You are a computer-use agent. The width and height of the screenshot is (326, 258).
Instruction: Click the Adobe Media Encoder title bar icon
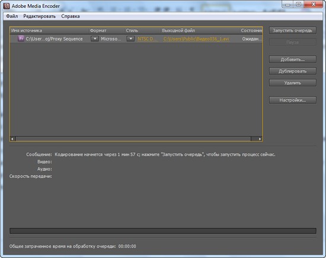click(7, 6)
